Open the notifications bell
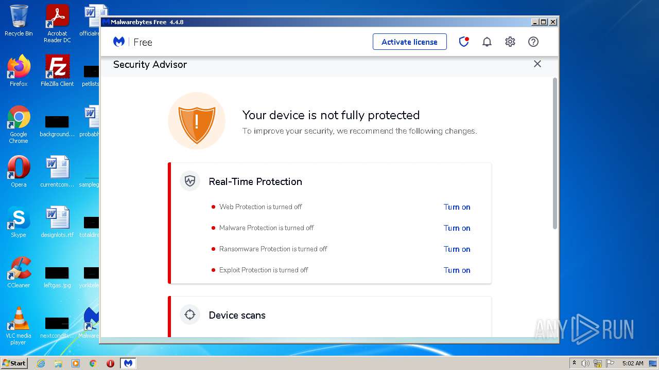Viewport: 659px width, 370px height. coord(487,42)
